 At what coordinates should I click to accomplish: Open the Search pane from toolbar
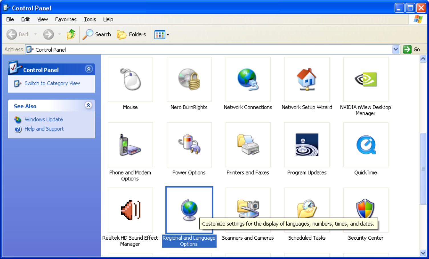pos(97,34)
